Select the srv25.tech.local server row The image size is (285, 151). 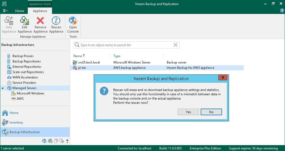pos(157,62)
